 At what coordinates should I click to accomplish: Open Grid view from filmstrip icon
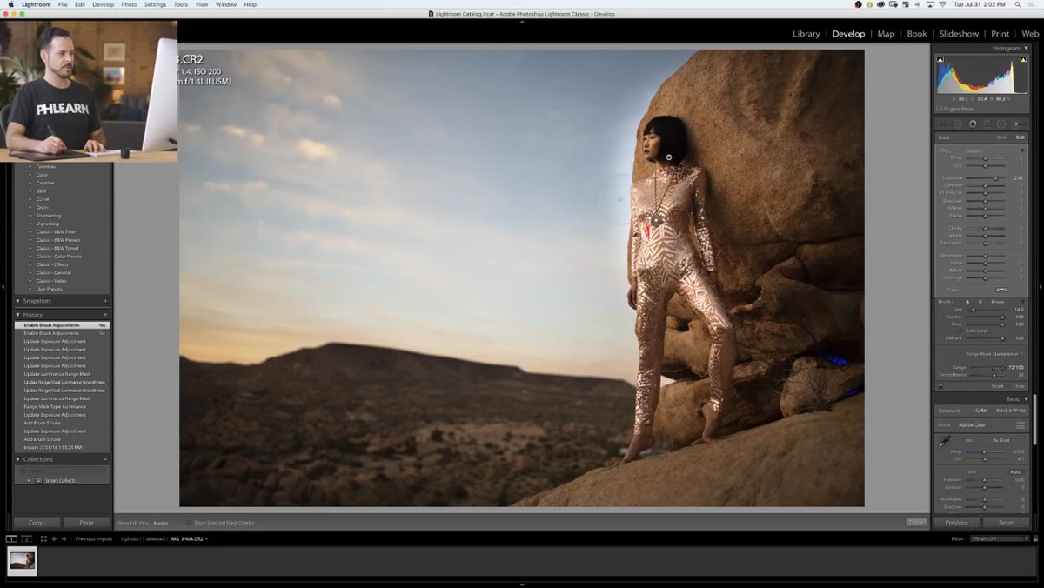(x=43, y=539)
